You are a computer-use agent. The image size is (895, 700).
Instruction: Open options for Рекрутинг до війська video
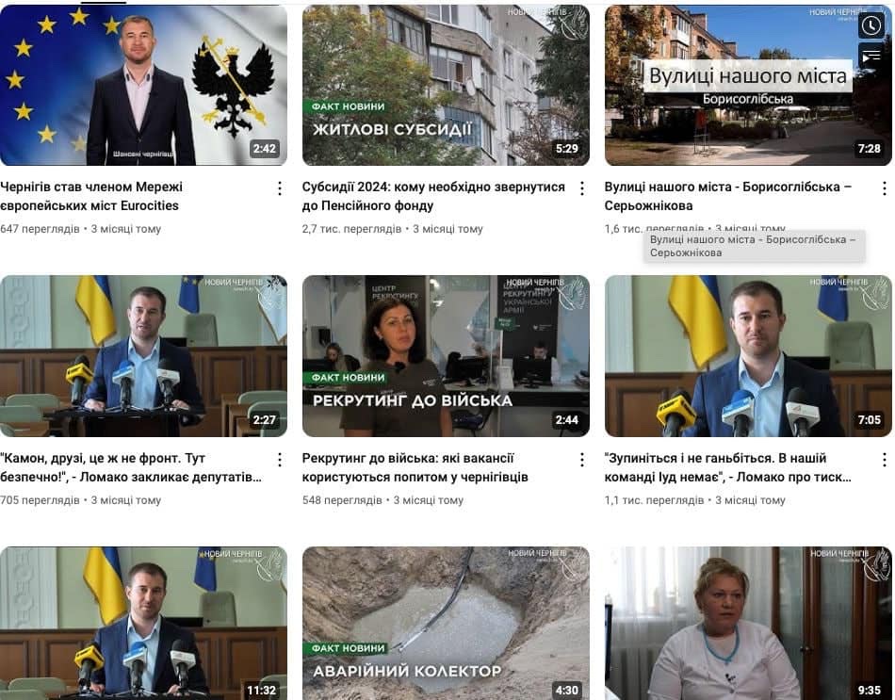(581, 460)
